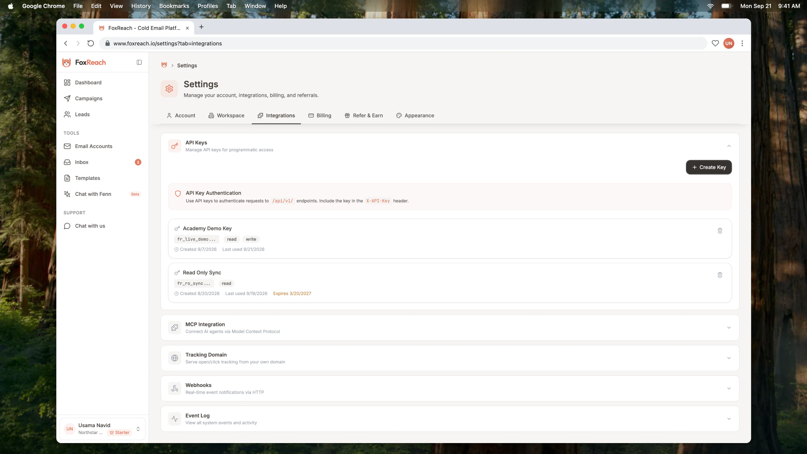Click the fr_ro_sync key prefix

[194, 283]
